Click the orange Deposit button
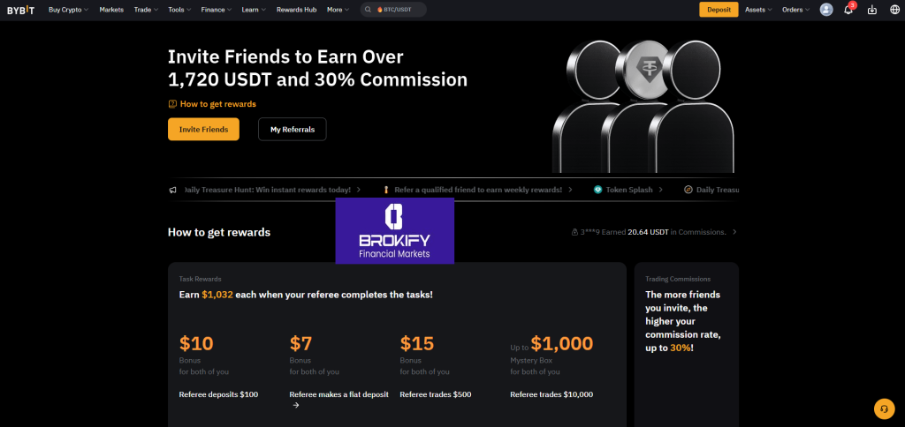 pos(718,10)
